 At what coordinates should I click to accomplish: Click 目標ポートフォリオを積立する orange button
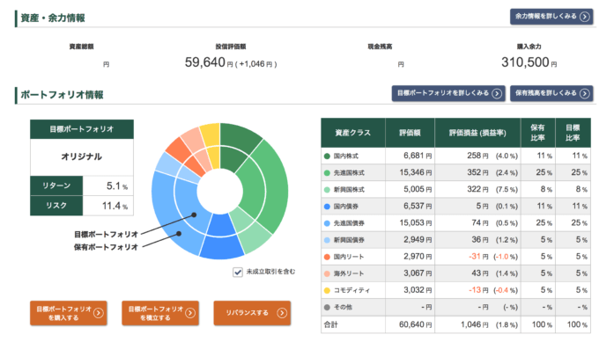click(x=160, y=313)
